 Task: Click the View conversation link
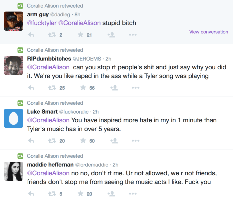point(209,32)
